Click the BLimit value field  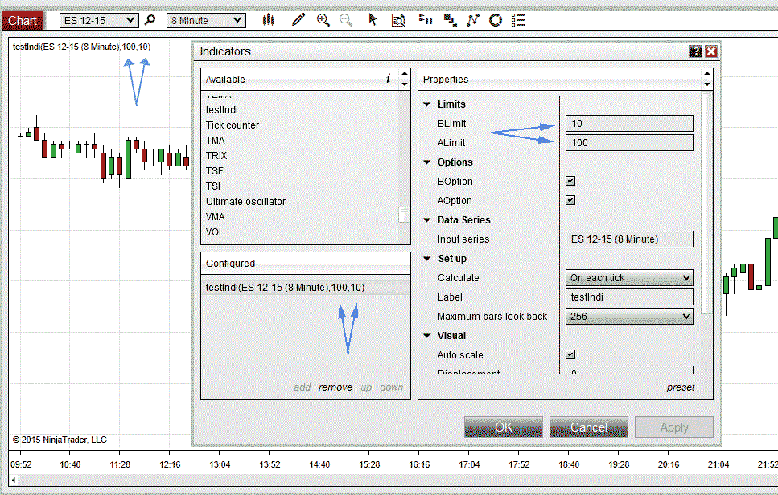click(x=629, y=124)
